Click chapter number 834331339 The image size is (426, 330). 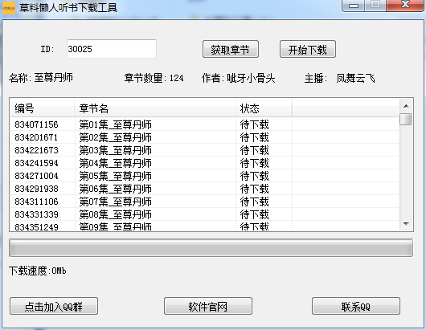pos(36,214)
